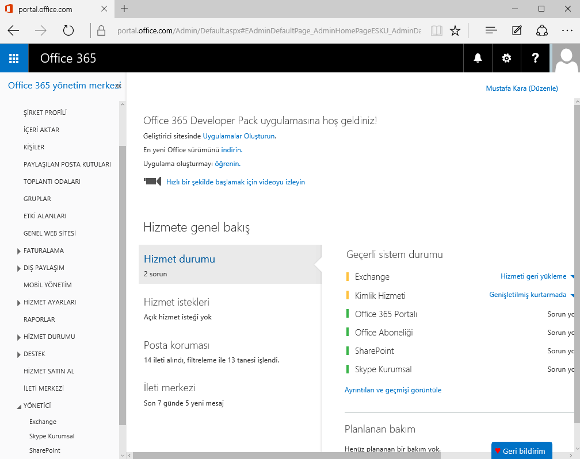This screenshot has height=459, width=580.
Task: Click the indirin link
Action: 231,150
